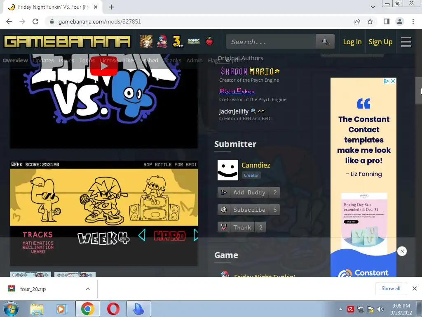Click the page vertical scrollbar thumb
The image size is (422, 317).
[x=419, y=91]
